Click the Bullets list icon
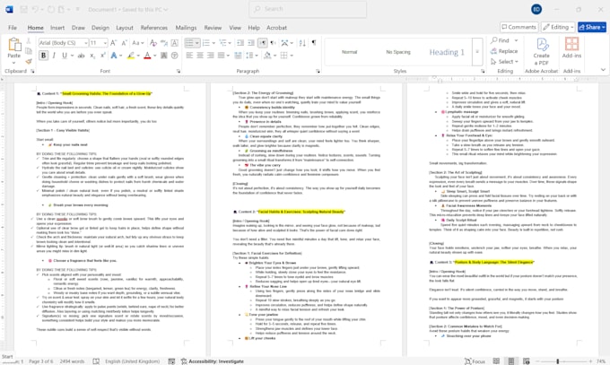The height and width of the screenshot is (365, 610). pos(189,43)
